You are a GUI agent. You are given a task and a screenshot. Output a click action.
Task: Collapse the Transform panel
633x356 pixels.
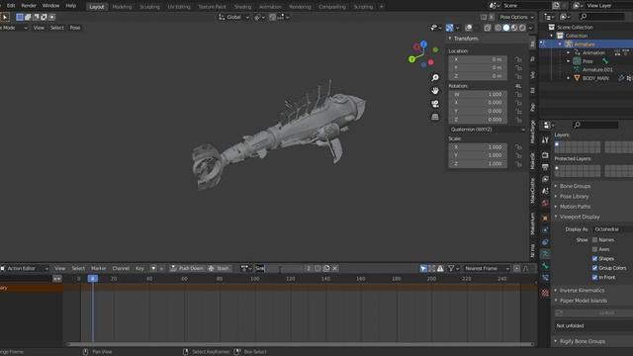465,39
